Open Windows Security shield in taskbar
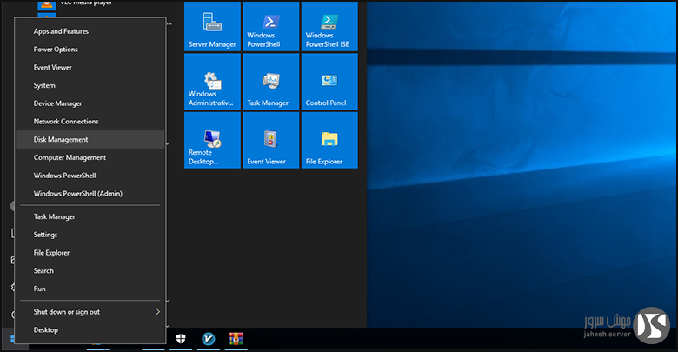678x352 pixels. [181, 339]
